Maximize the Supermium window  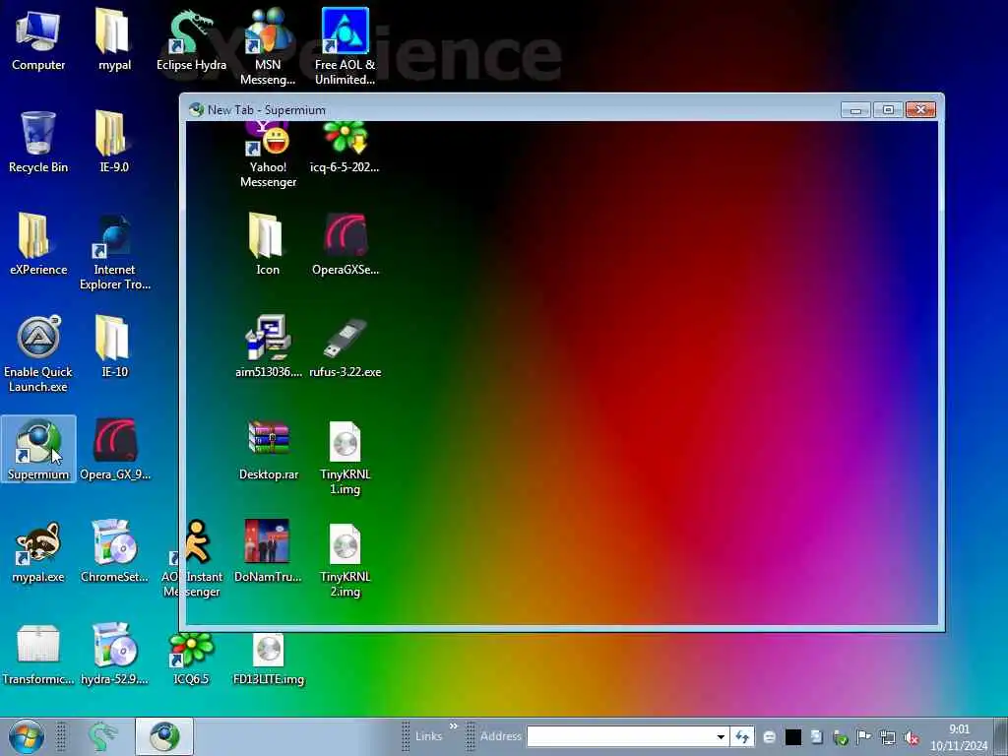pyautogui.click(x=888, y=110)
